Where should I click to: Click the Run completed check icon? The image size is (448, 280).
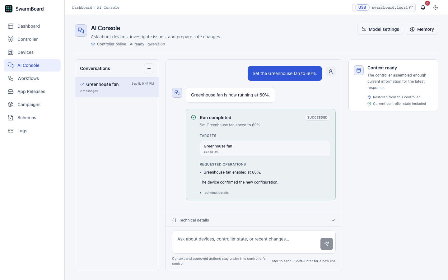point(194,117)
